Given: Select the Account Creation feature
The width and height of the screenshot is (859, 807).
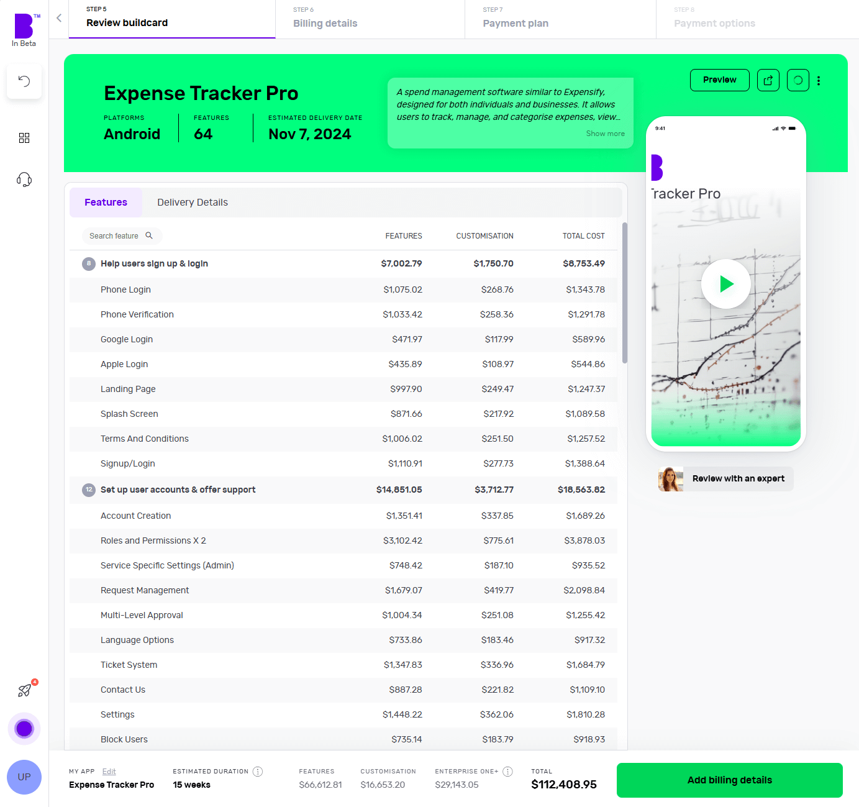Looking at the screenshot, I should [343, 516].
